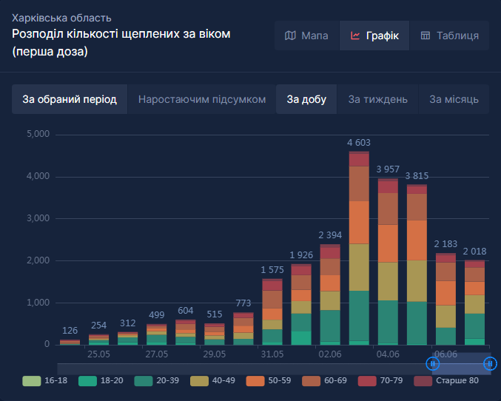
Task: Toggle the 70-79 legend item
Action: point(383,381)
